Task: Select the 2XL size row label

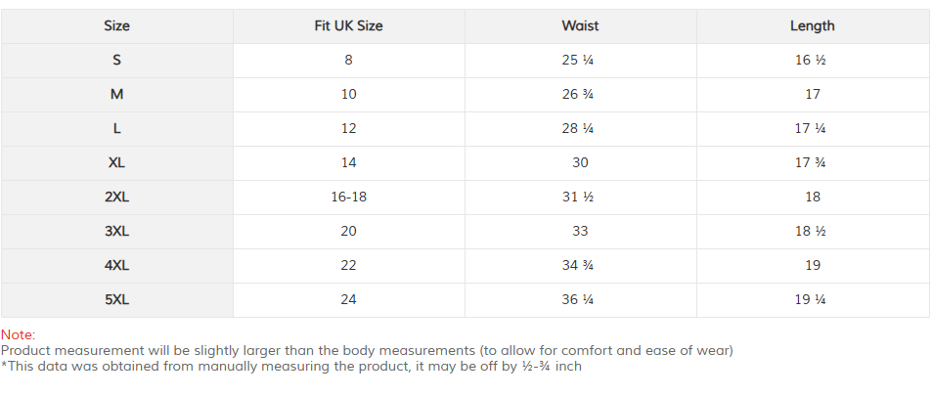Action: [x=117, y=198]
